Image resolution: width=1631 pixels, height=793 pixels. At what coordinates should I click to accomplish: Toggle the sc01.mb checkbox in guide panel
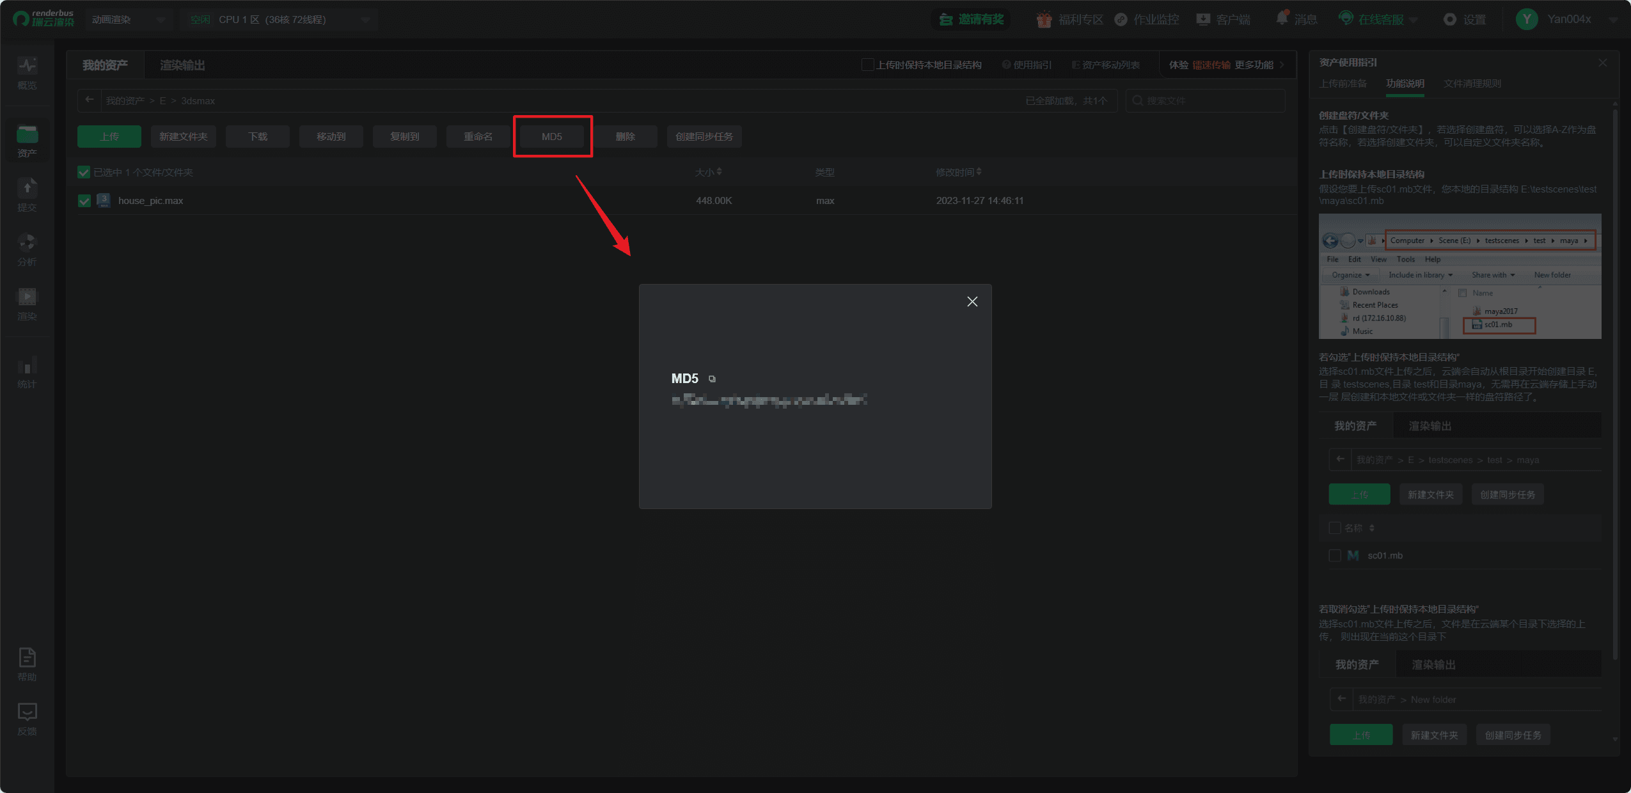point(1335,555)
